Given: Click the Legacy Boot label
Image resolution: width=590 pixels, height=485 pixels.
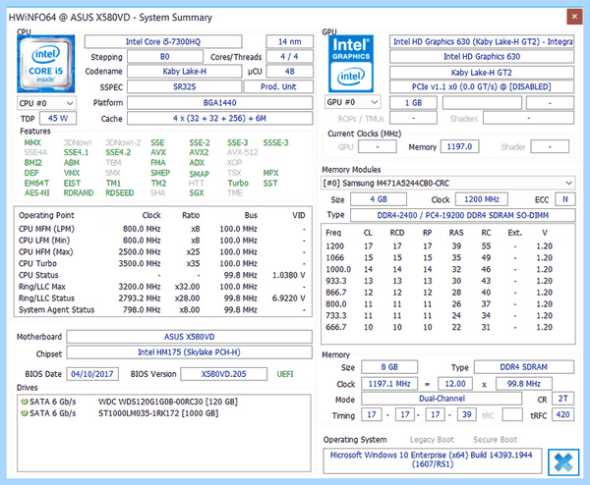Looking at the screenshot, I should click(x=432, y=440).
